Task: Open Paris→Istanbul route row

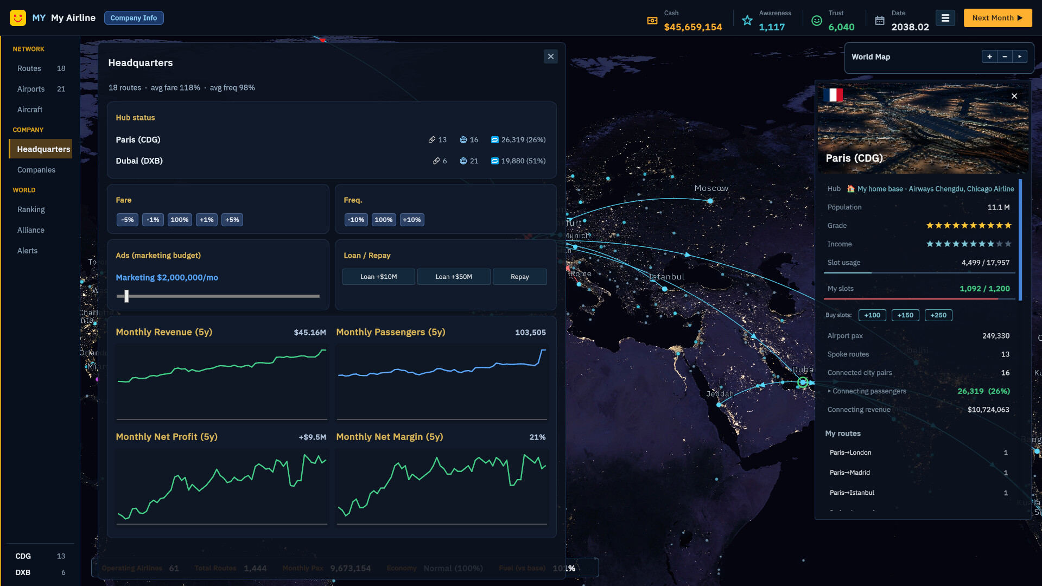Action: (918, 493)
